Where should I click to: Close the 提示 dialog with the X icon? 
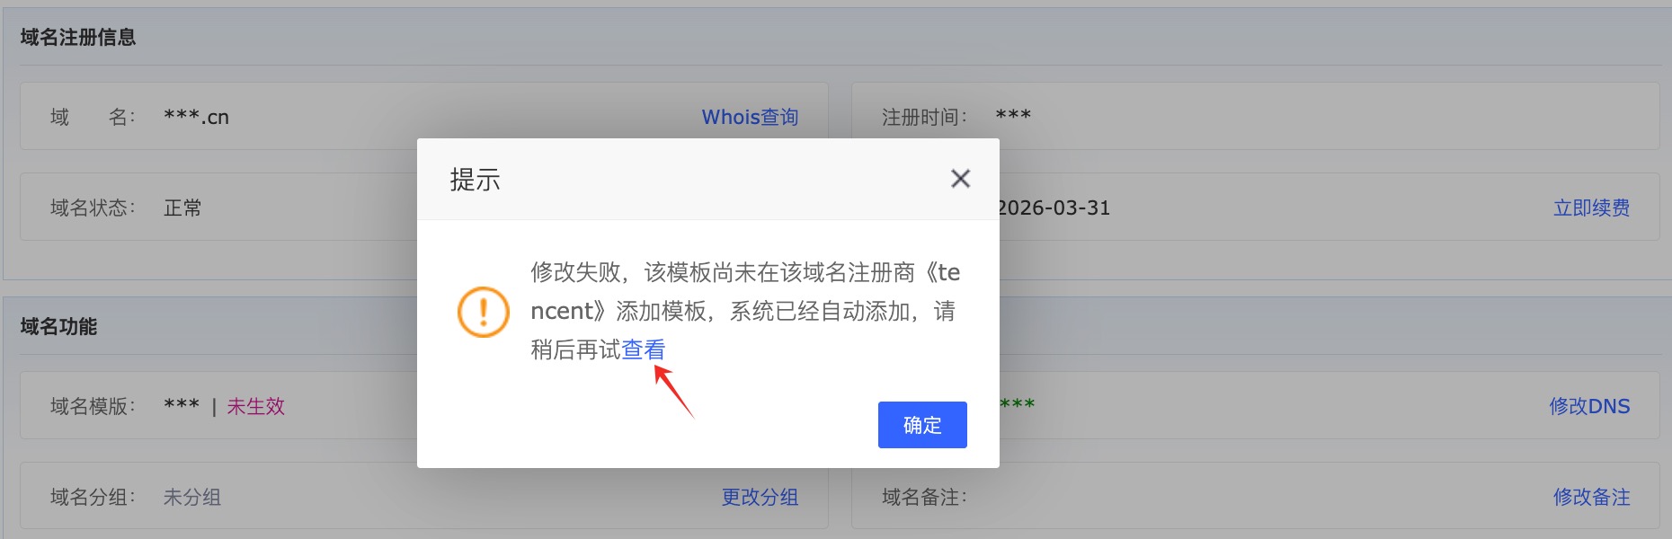click(960, 179)
